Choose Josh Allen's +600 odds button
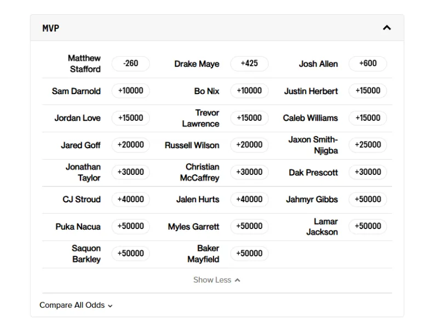The image size is (438, 323). click(x=367, y=63)
